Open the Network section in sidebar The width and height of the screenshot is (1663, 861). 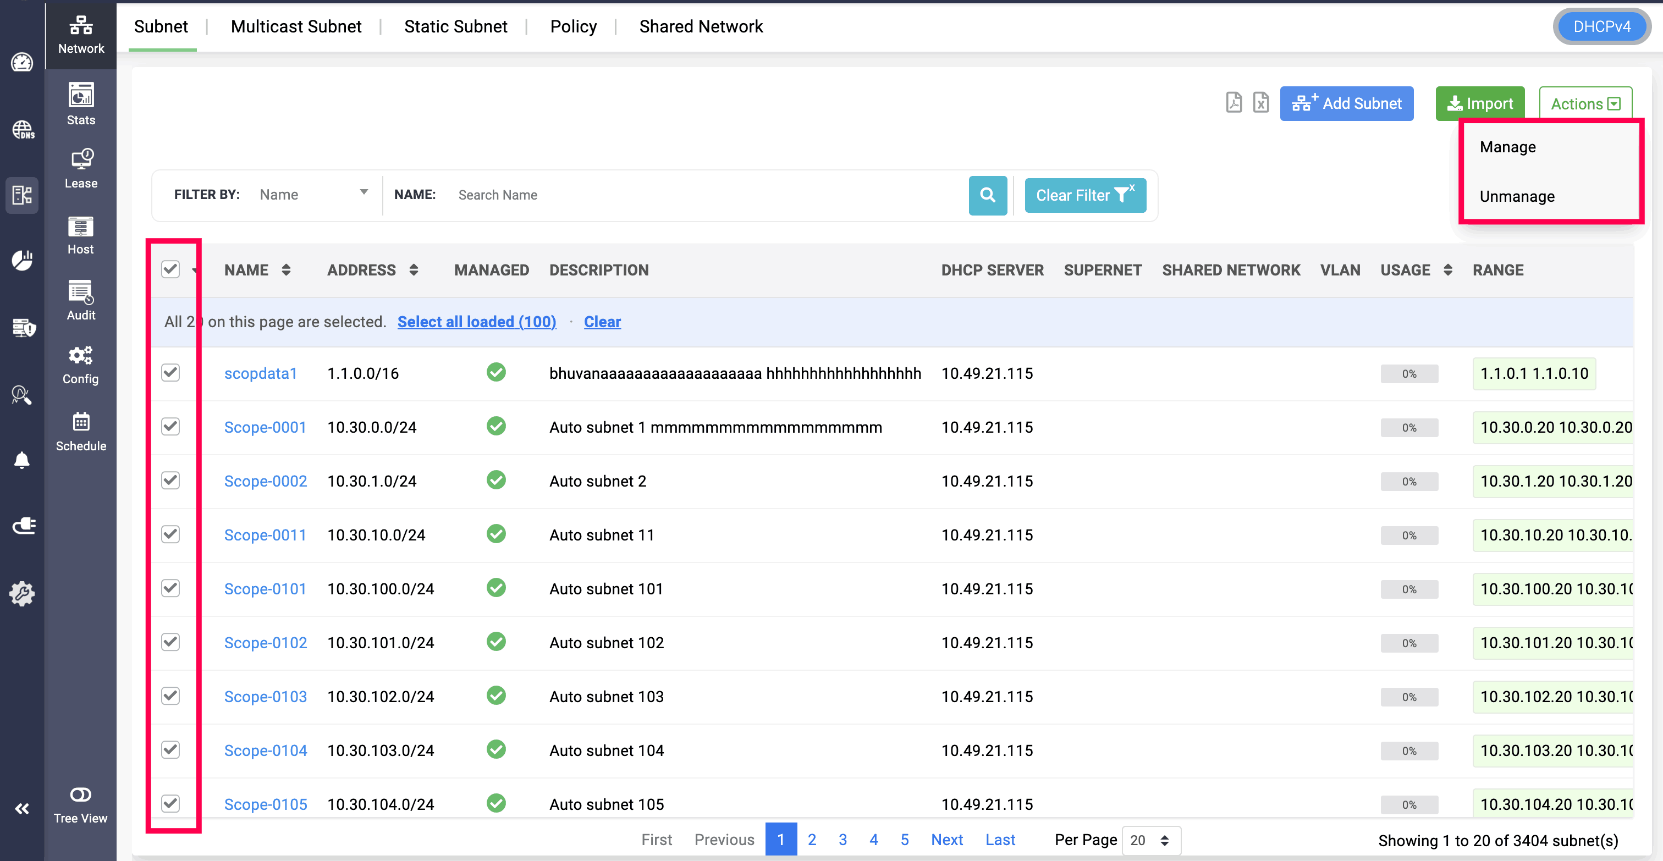[81, 35]
